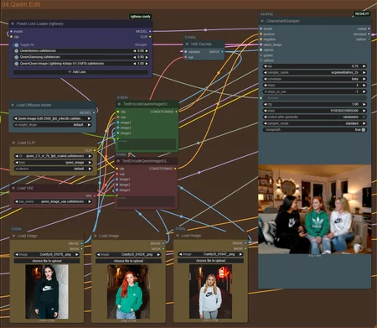Open the control after generate dropdown
Viewport: 377px width, 328px height.
tap(315, 117)
